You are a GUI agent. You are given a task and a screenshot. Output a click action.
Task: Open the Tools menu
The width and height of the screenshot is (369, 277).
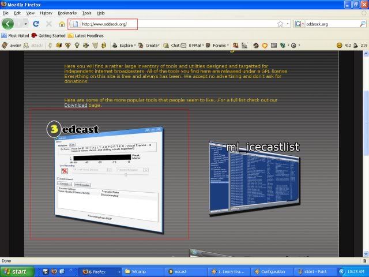pos(86,13)
